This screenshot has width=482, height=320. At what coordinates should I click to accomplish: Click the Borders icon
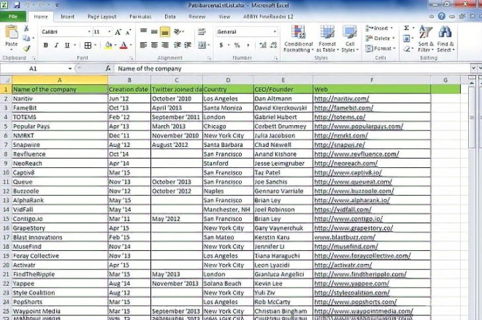click(x=88, y=45)
